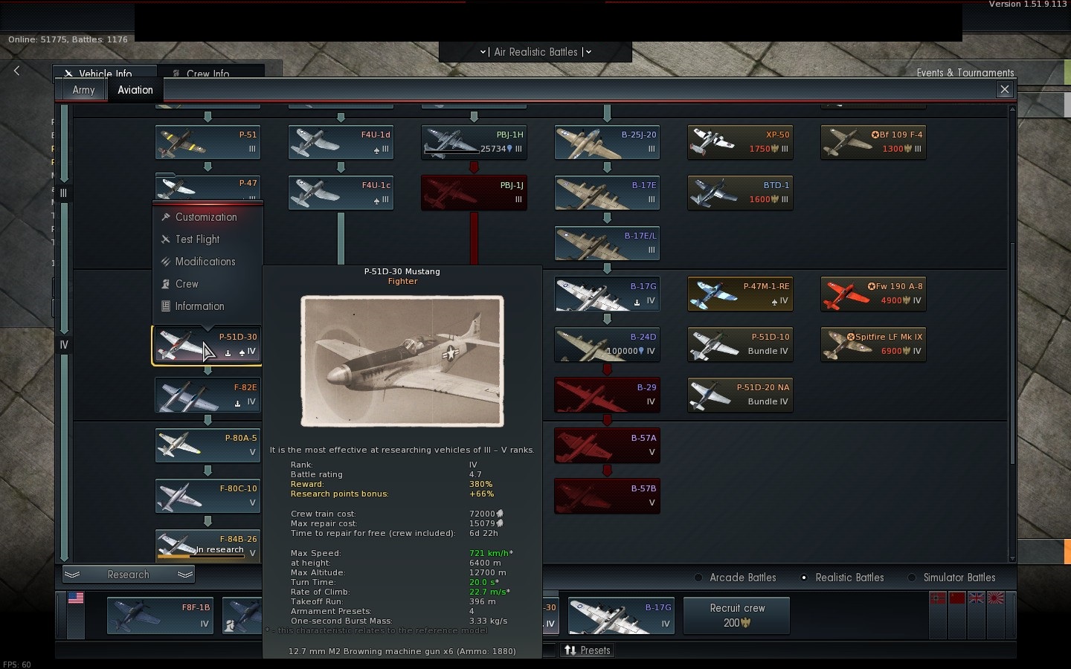The width and height of the screenshot is (1071, 669).
Task: Choose Arcade Battles radio option
Action: pos(736,578)
